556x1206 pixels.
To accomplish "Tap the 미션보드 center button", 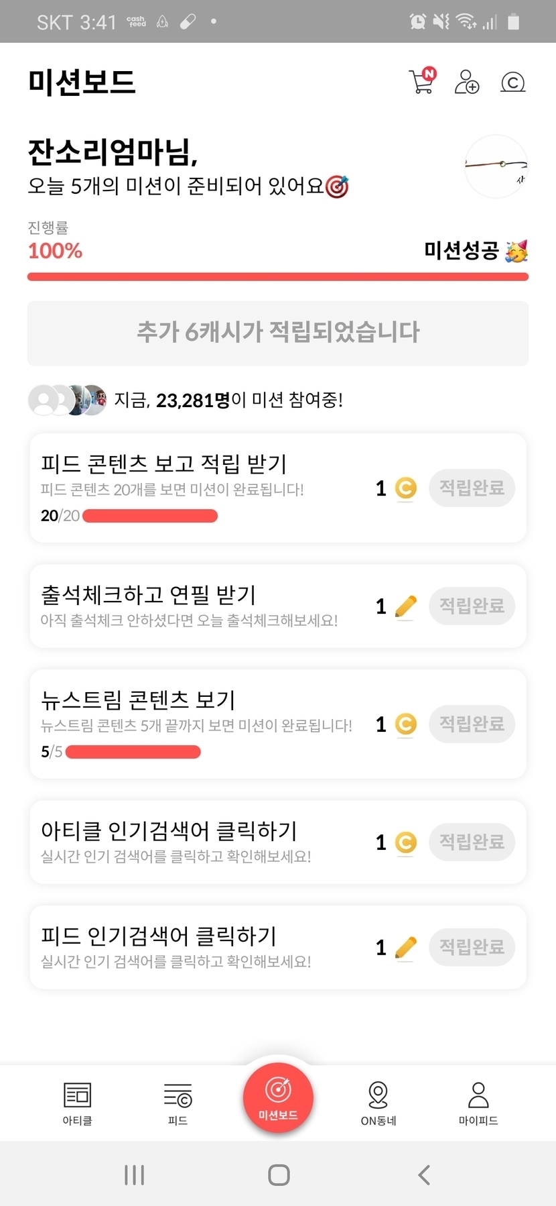I will [x=278, y=1098].
